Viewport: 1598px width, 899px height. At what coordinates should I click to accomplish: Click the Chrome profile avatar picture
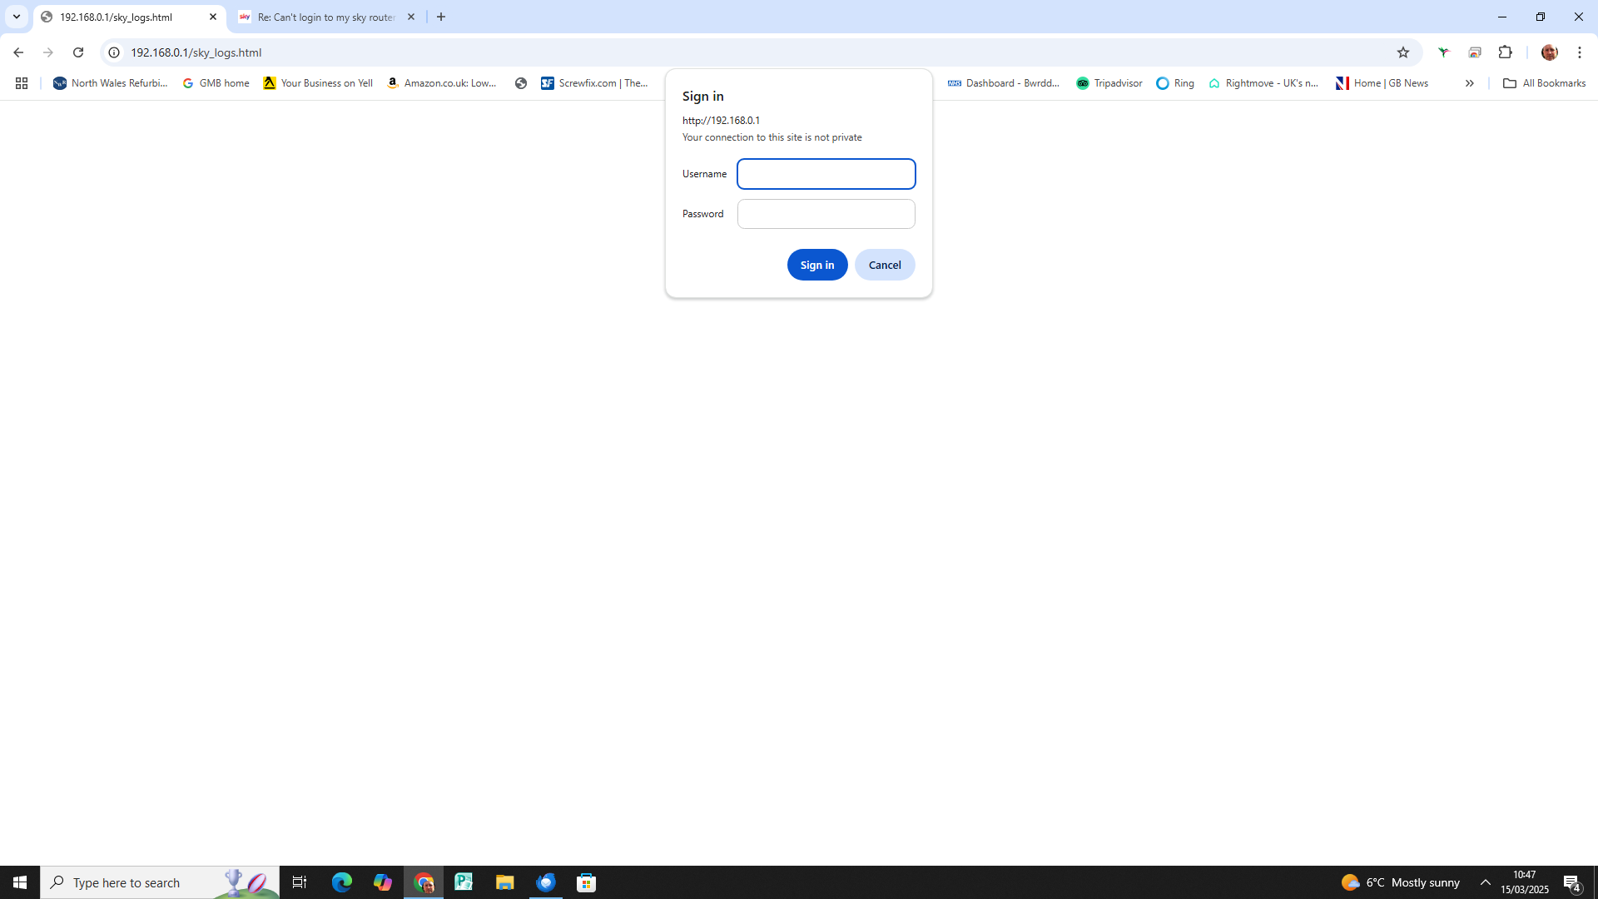pos(1550,52)
